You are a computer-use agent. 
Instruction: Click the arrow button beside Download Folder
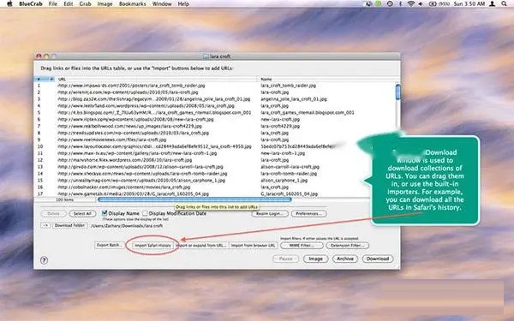tap(45, 225)
